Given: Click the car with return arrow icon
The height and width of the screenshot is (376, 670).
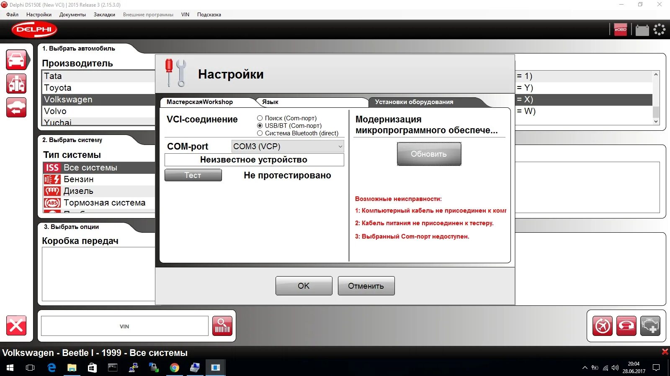Looking at the screenshot, I should tap(16, 107).
